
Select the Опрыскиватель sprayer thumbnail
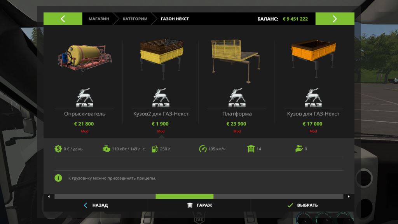click(x=85, y=58)
